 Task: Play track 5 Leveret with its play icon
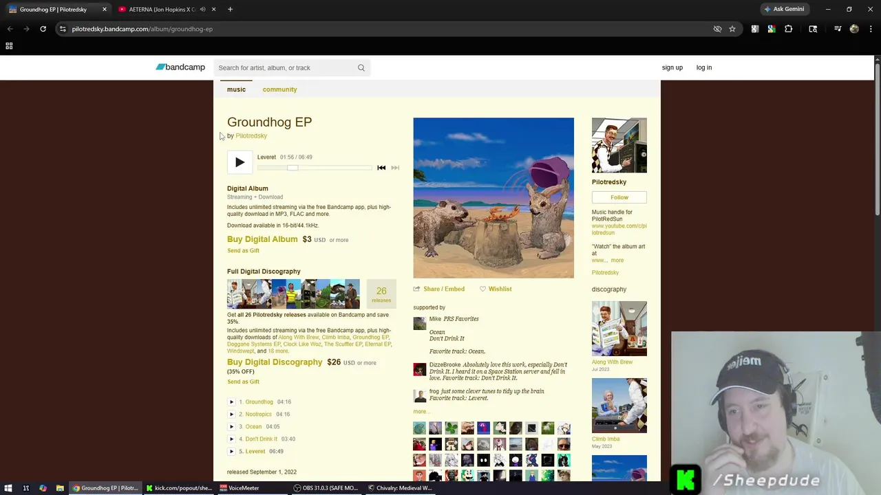point(231,452)
